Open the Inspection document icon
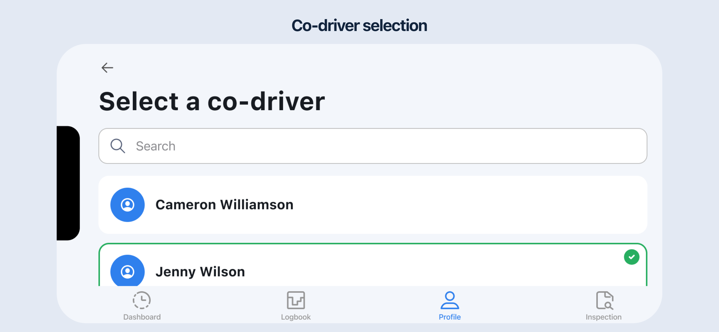 click(604, 300)
